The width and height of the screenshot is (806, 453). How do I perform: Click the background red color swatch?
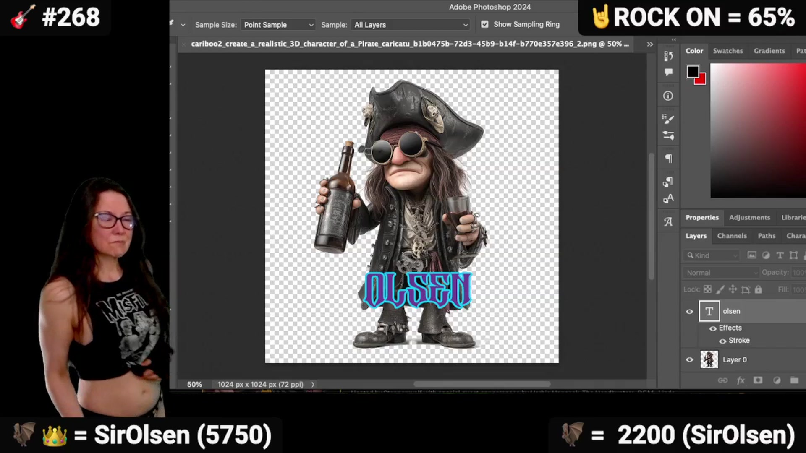click(701, 80)
